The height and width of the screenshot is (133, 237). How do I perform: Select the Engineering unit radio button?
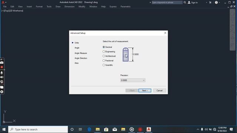point(104,52)
